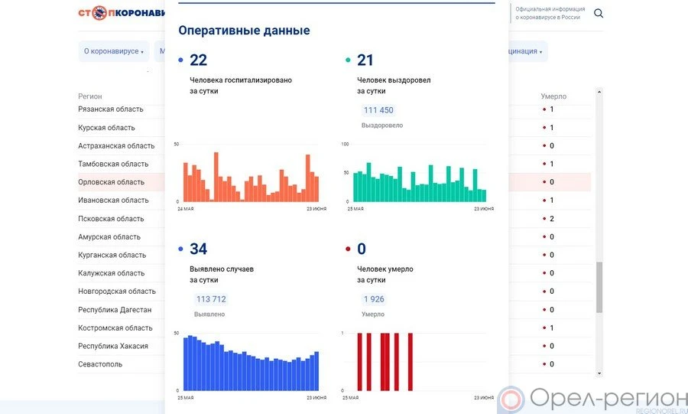Click the Умерло column header
Viewport: 688px width, 414px height.
click(553, 96)
